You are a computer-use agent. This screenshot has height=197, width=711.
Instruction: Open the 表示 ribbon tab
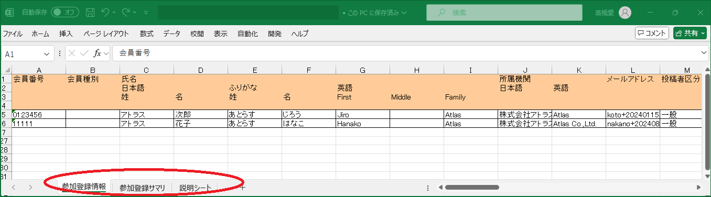point(221,34)
